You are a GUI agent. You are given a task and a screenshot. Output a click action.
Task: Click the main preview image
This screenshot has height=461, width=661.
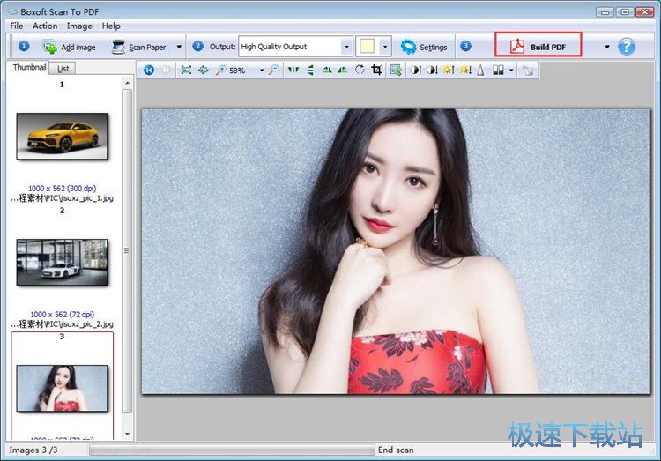[x=396, y=251]
